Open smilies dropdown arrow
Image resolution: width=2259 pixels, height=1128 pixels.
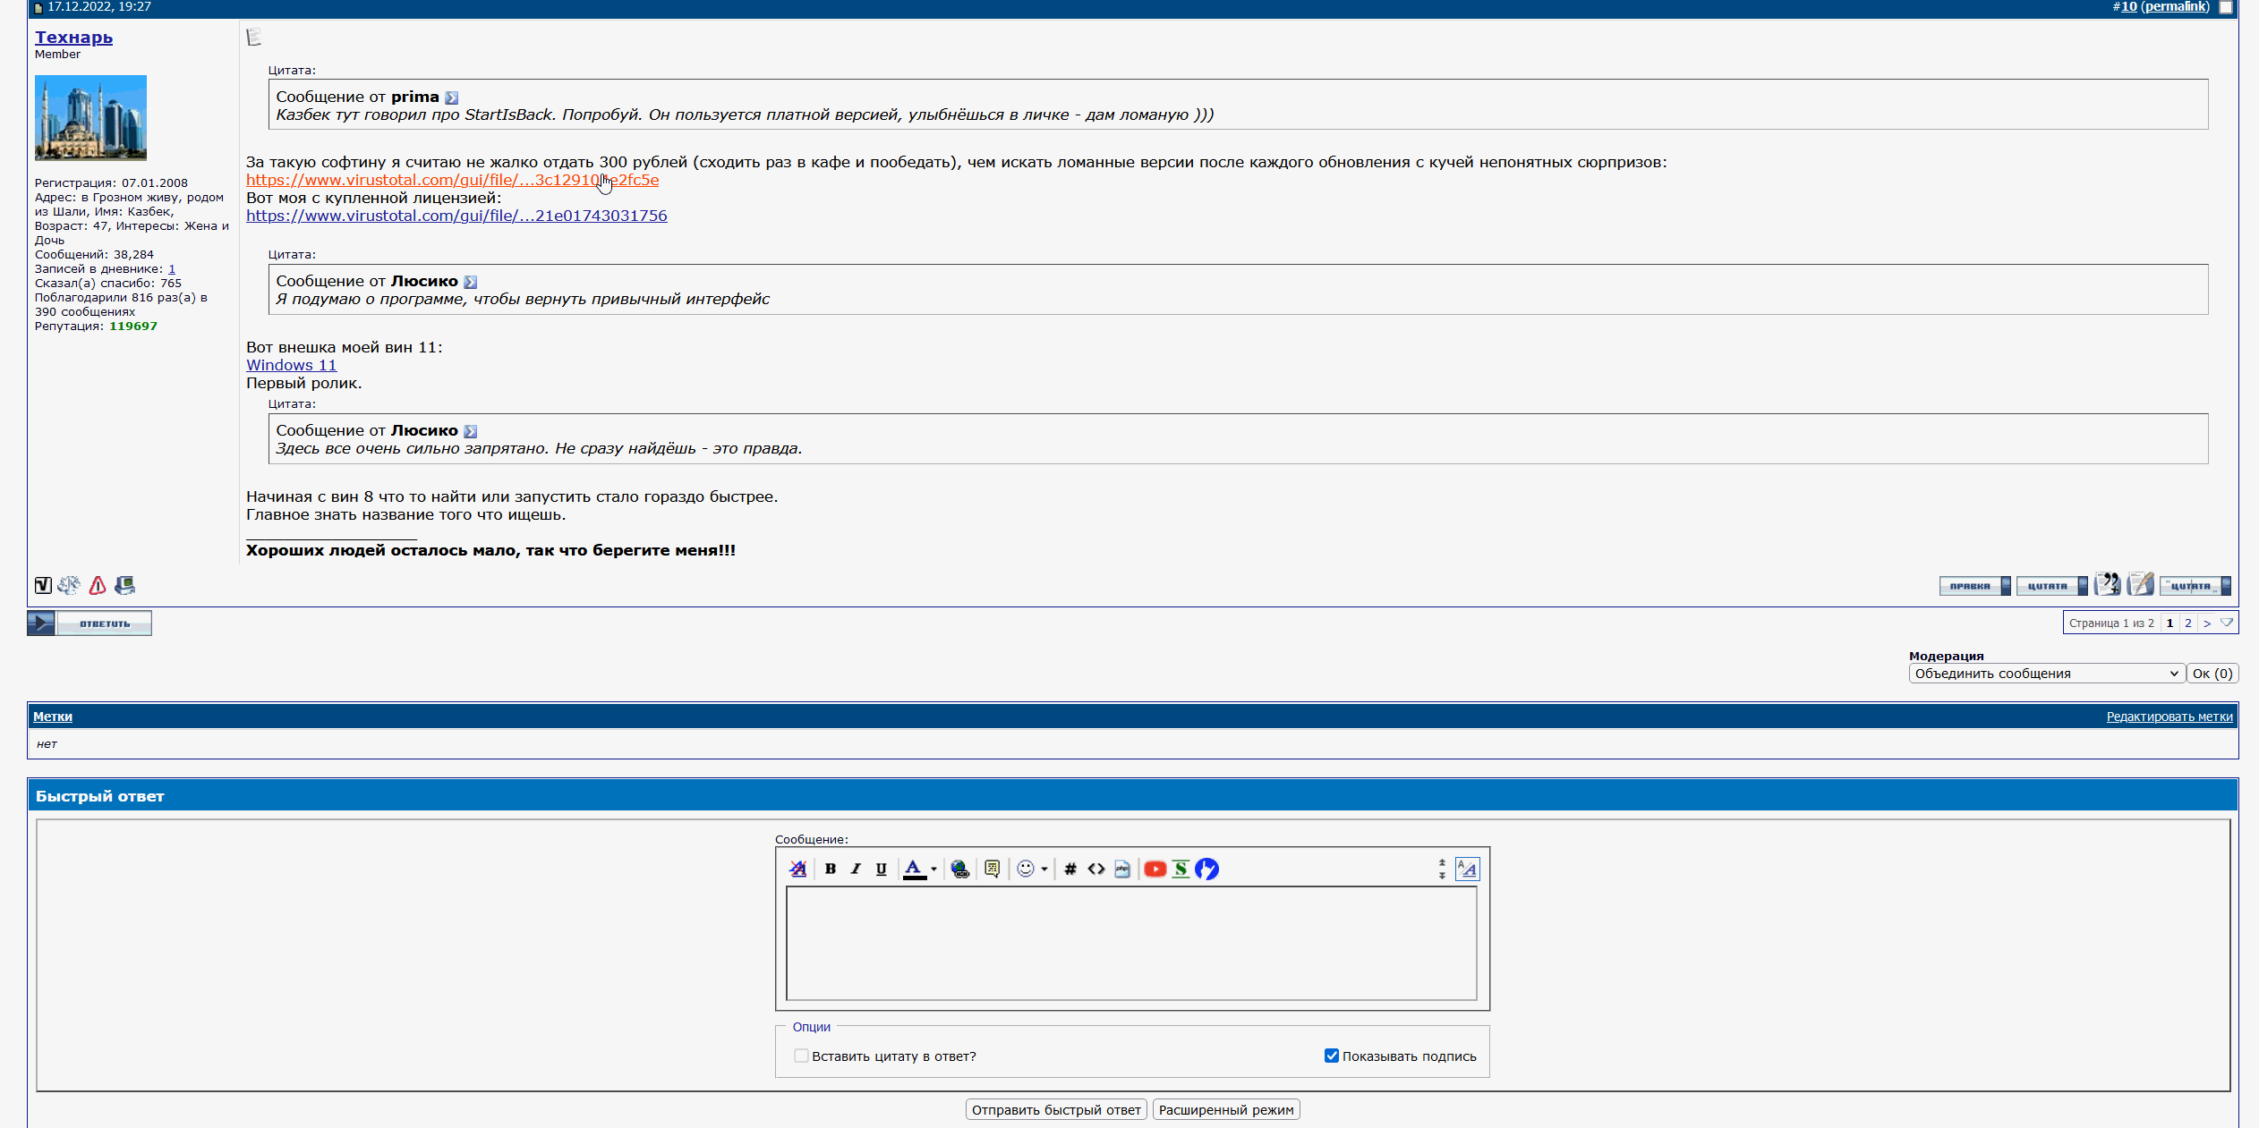click(x=1044, y=869)
